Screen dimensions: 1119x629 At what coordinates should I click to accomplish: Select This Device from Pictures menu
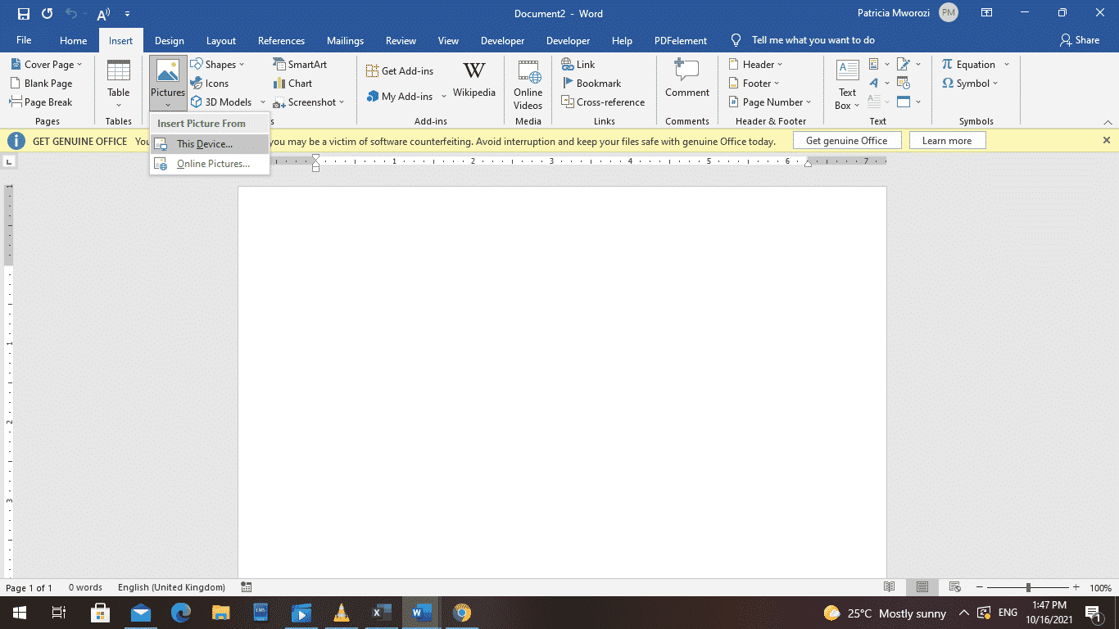(x=204, y=143)
